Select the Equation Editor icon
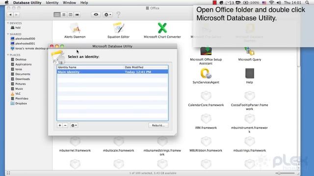314x176 pixels. [x=119, y=28]
